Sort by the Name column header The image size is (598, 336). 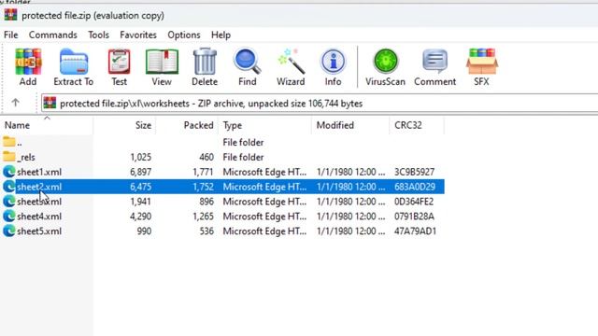[47, 125]
